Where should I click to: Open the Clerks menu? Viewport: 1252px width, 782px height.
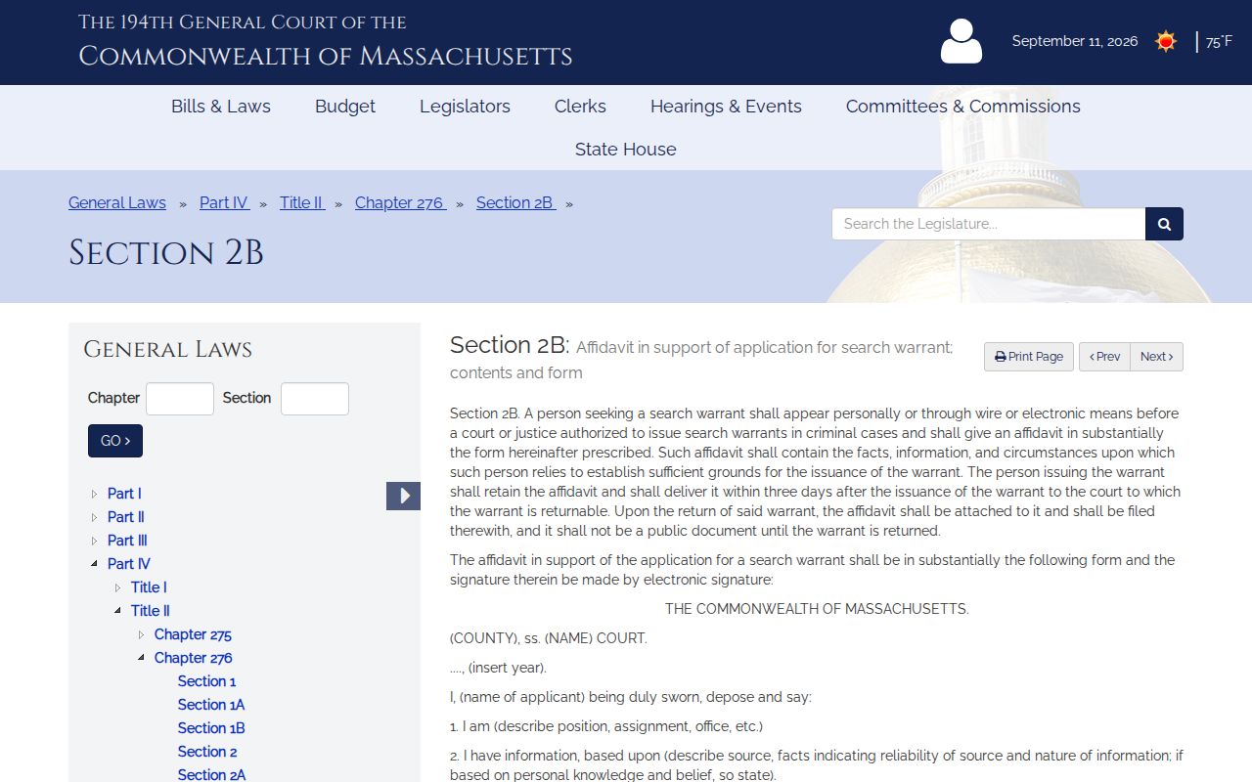pos(580,107)
